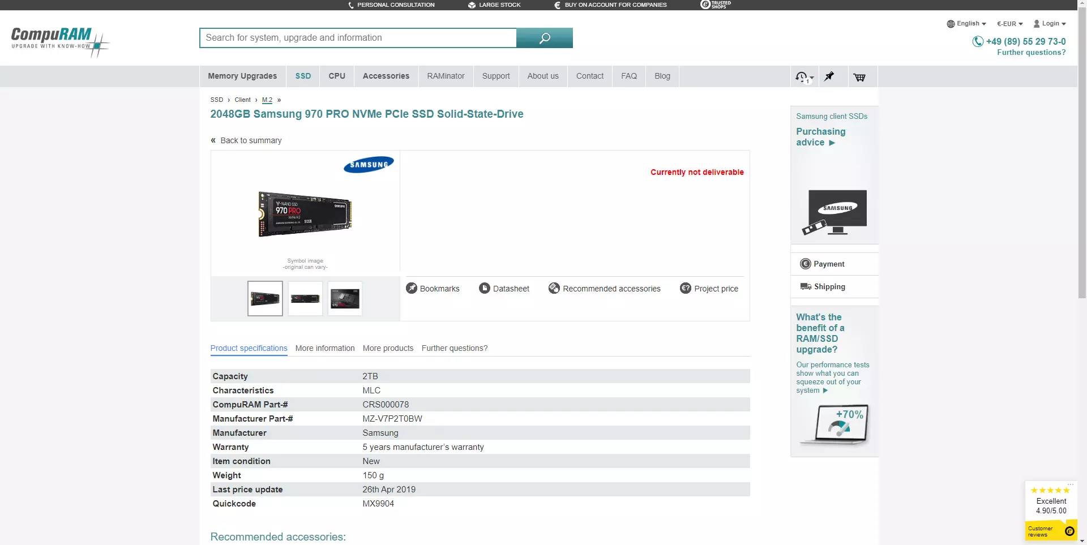Click Purchasing advice link
Screen dimensions: 1087x545
pos(820,137)
